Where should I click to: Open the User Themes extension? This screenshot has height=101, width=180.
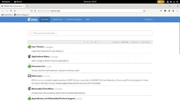[x=38, y=47]
